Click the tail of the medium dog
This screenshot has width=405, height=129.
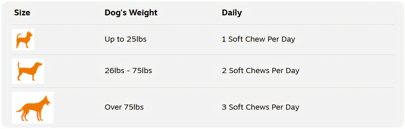19,65
